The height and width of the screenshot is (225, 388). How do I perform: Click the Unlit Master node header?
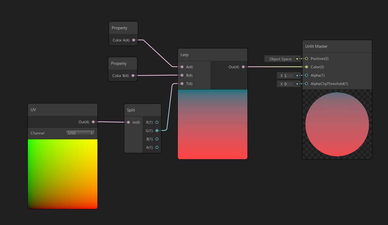[337, 46]
